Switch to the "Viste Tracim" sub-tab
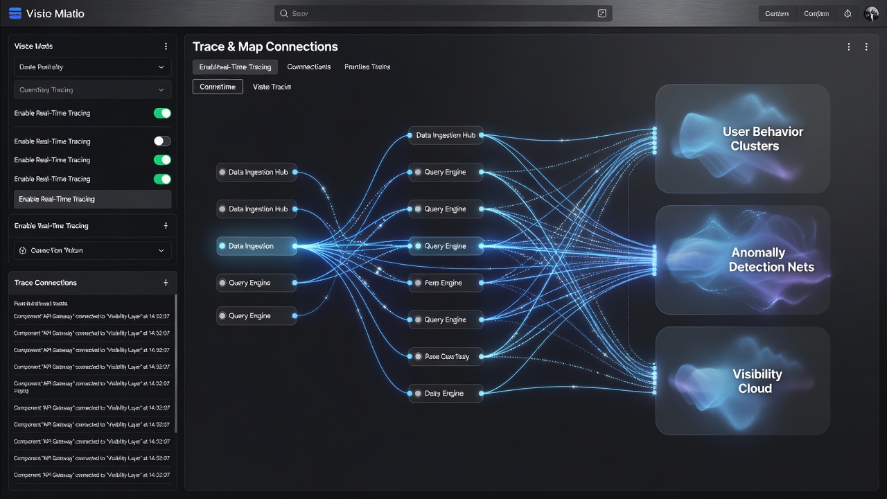The height and width of the screenshot is (499, 887). click(x=272, y=87)
